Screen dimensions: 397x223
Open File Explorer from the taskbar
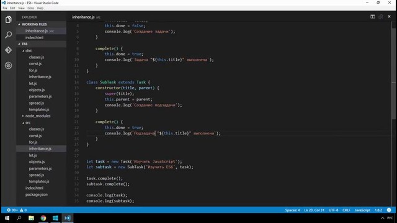pos(31,218)
